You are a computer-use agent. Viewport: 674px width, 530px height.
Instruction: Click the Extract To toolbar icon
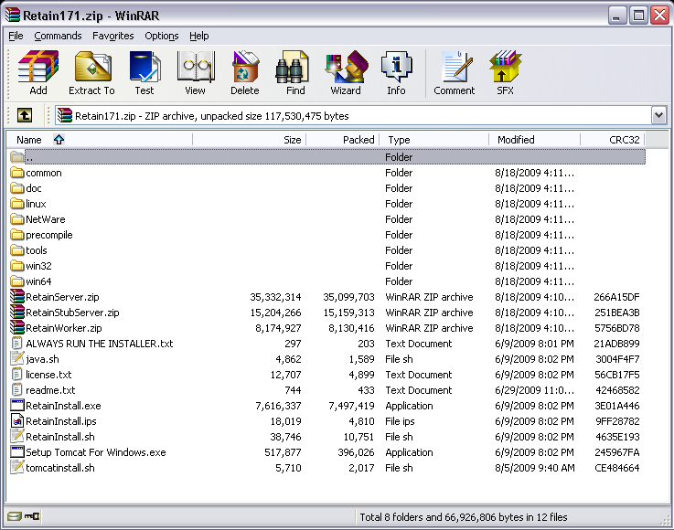pyautogui.click(x=92, y=72)
